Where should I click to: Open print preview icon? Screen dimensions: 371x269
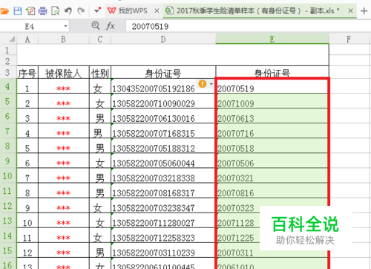pyautogui.click(x=55, y=11)
